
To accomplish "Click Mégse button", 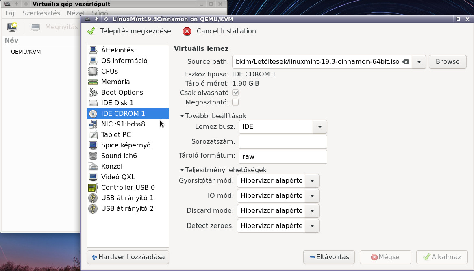I will 385,257.
